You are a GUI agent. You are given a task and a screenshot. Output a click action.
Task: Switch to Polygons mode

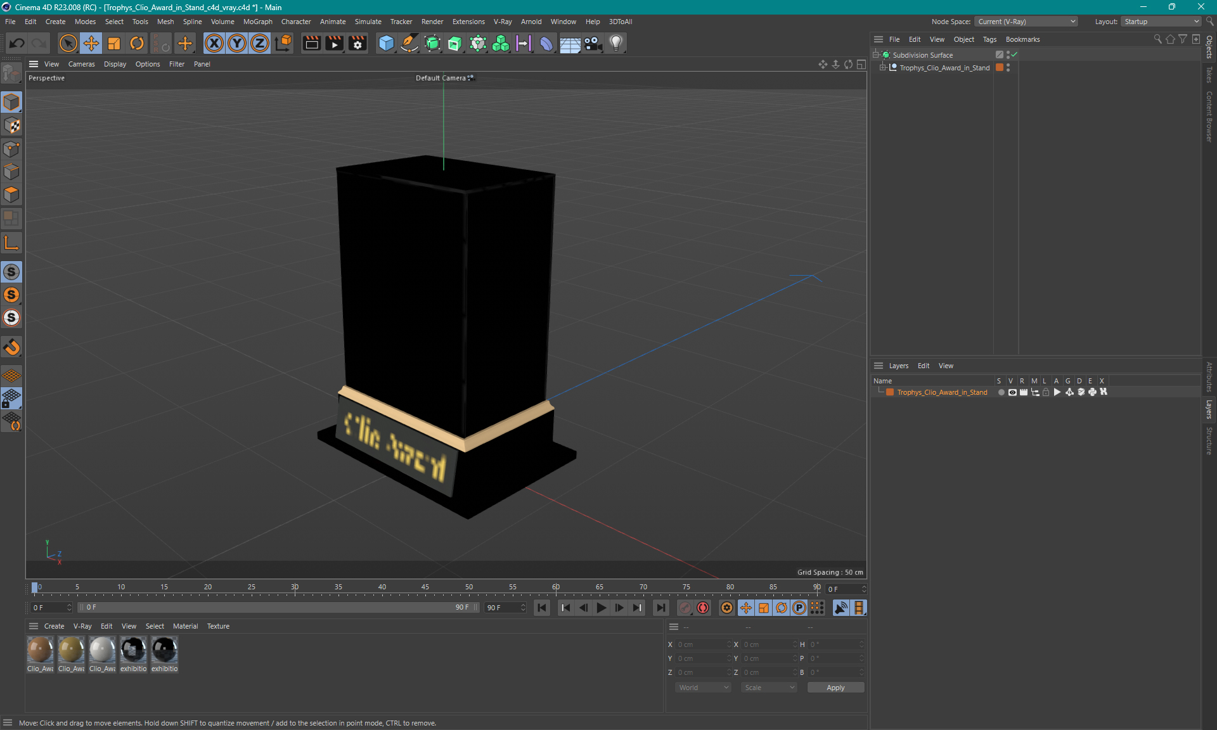coord(11,195)
